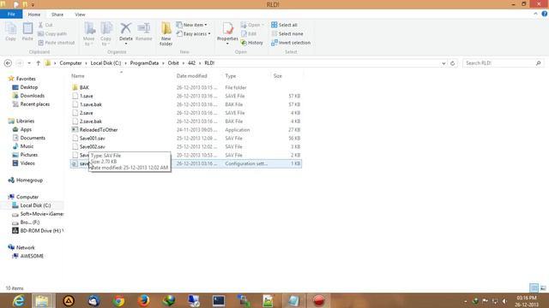Switch to the Share ribbon tab
The image size is (549, 308).
coord(57,15)
